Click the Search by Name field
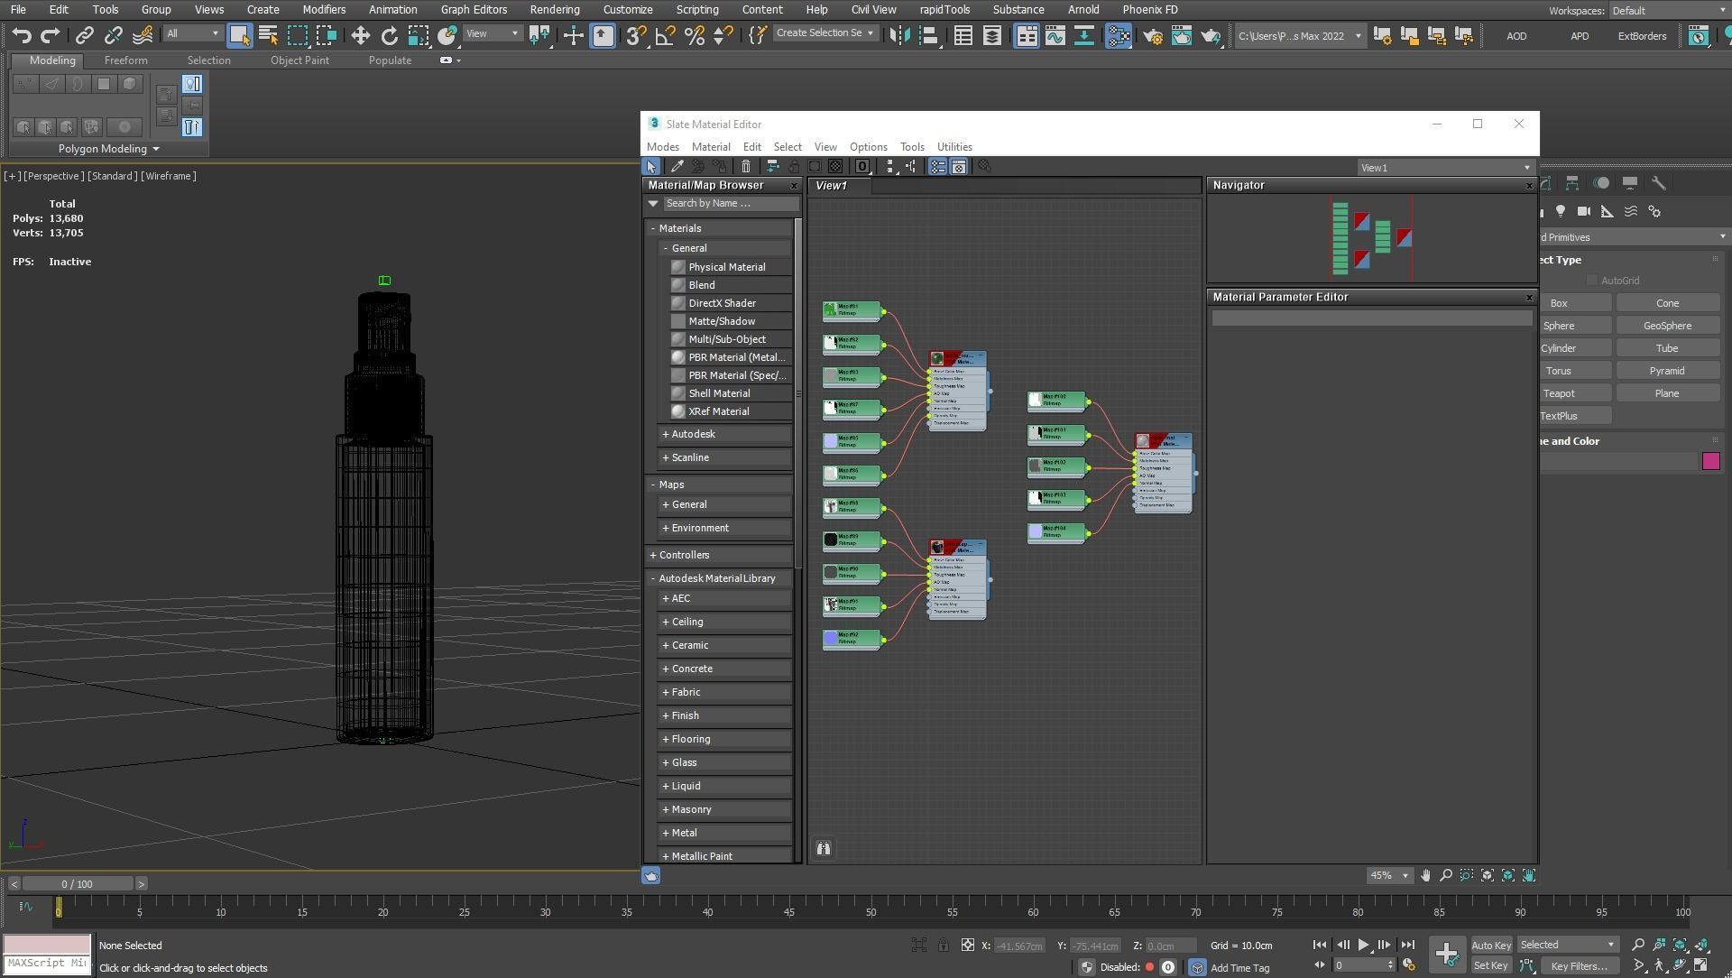Screen dimensions: 1732x978 pyautogui.click(x=731, y=204)
